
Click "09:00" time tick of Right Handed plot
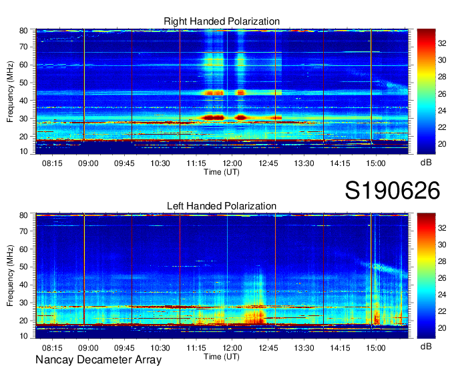point(88,163)
